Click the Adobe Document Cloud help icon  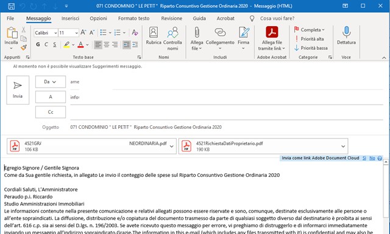[x=380, y=158]
